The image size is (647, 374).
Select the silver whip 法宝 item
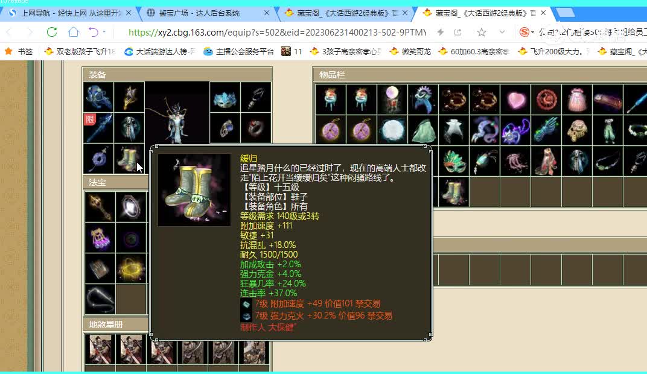100,299
